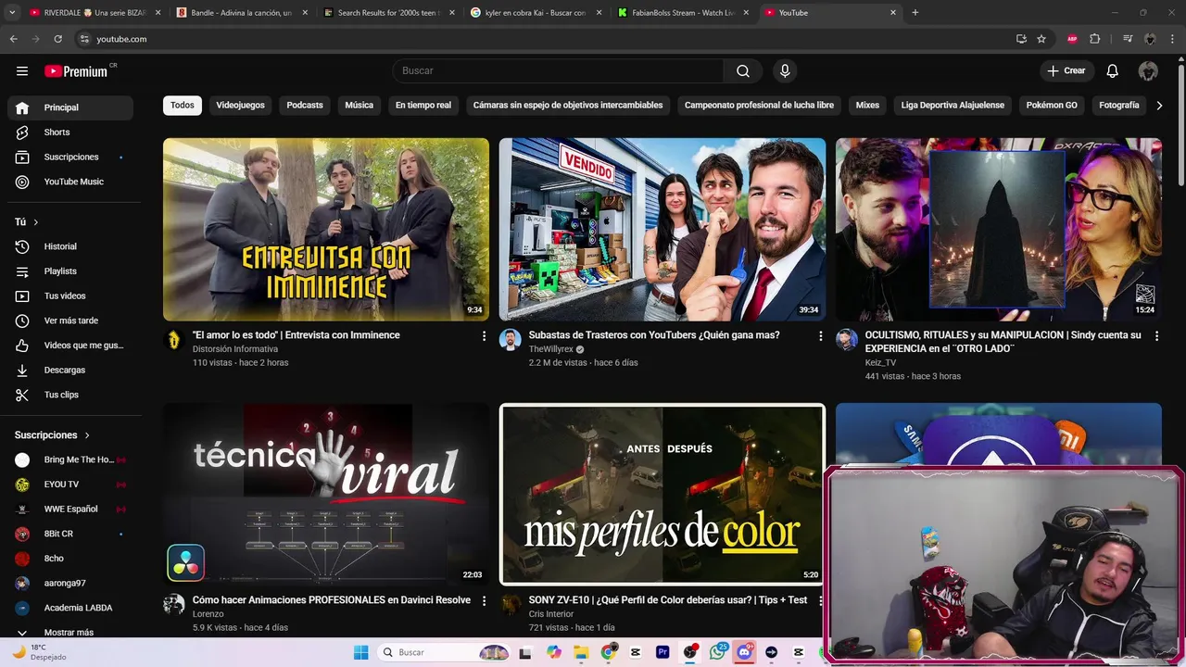Show more filter chips with the right arrow
The image size is (1186, 667).
tap(1159, 106)
